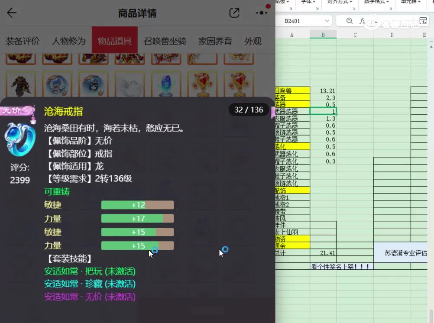Click the 沧海戒指 item title
This screenshot has width=434, height=323.
[x=63, y=112]
